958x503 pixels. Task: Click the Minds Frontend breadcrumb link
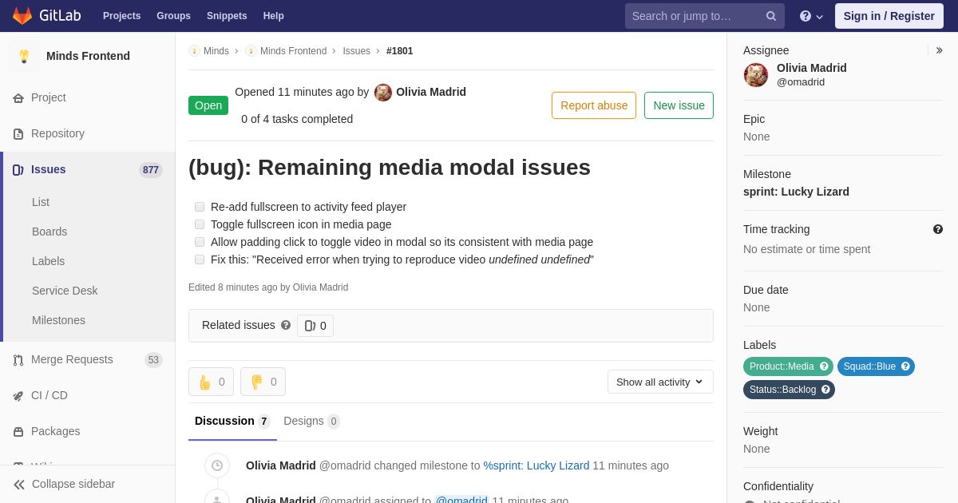tap(293, 51)
